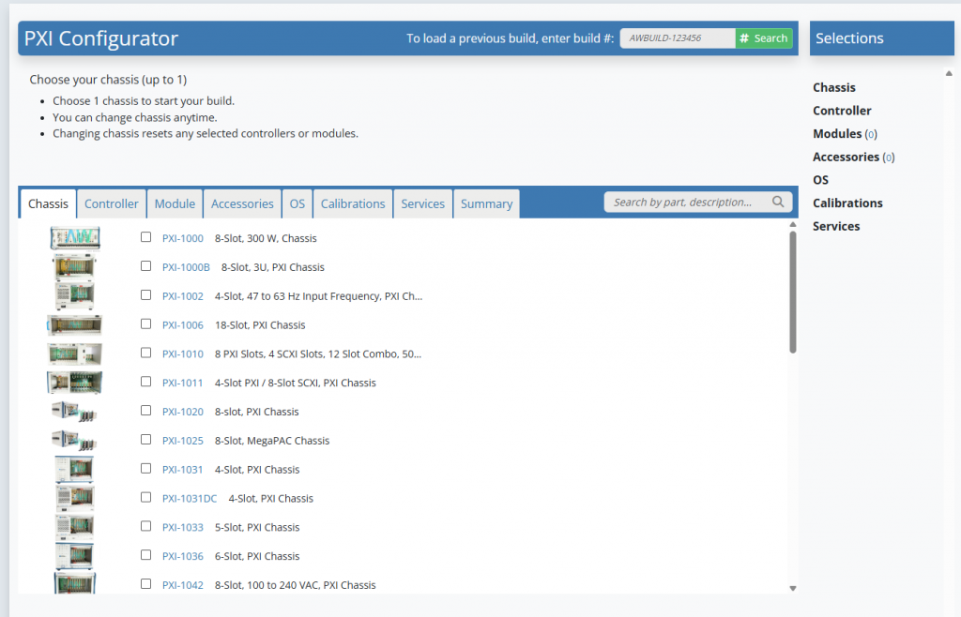This screenshot has height=617, width=961.
Task: Check the PXI-1031 chassis checkbox
Action: pyautogui.click(x=145, y=468)
